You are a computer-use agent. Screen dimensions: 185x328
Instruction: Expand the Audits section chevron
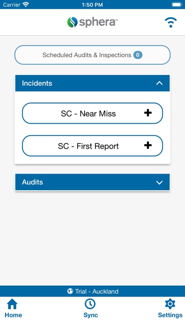(x=160, y=182)
